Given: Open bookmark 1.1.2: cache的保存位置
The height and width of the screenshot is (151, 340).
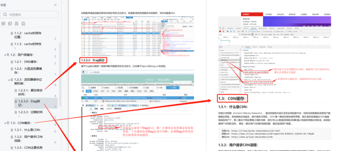Looking at the screenshot, I should point(28,35).
